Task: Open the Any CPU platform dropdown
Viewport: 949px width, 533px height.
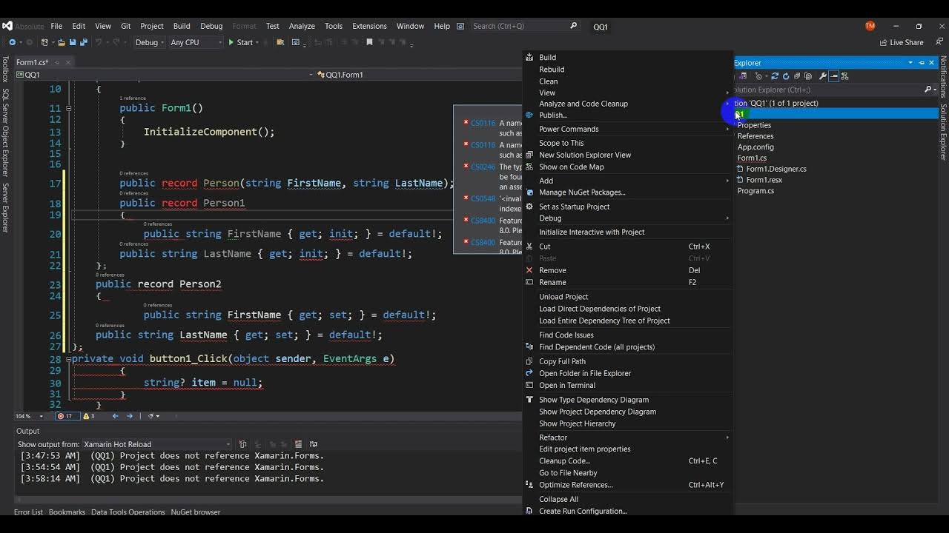Action: tap(196, 42)
